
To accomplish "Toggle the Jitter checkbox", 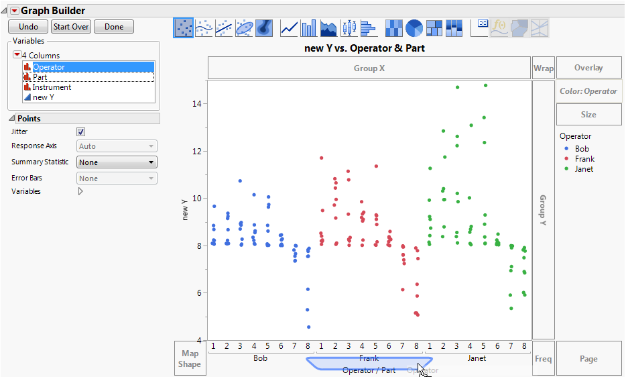I will (81, 132).
